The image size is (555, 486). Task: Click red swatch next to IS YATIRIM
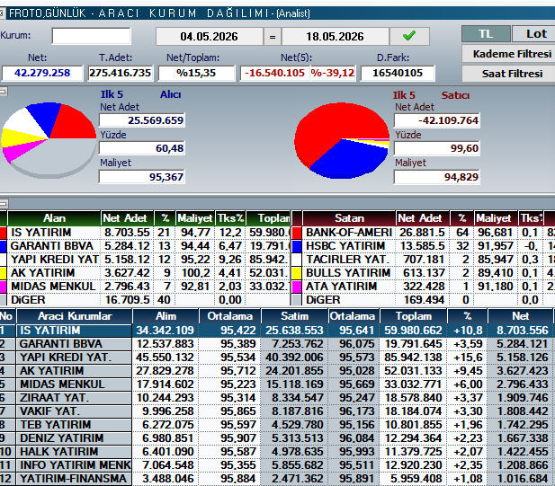point(4,233)
